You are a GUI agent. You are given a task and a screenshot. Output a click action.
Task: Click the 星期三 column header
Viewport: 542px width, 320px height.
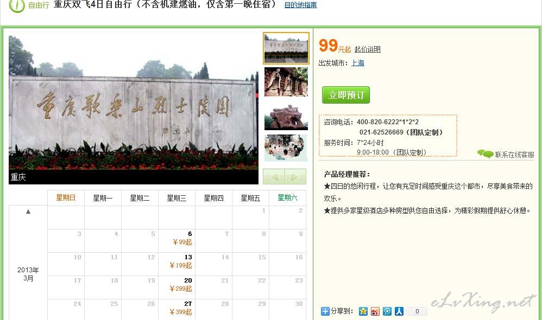(x=177, y=198)
